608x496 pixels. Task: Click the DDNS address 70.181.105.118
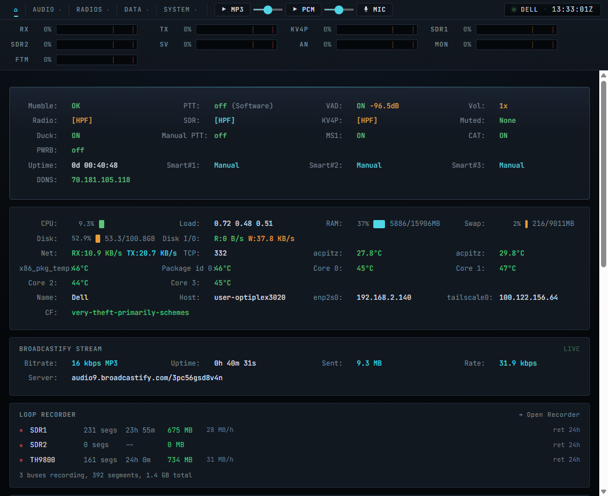click(x=101, y=180)
